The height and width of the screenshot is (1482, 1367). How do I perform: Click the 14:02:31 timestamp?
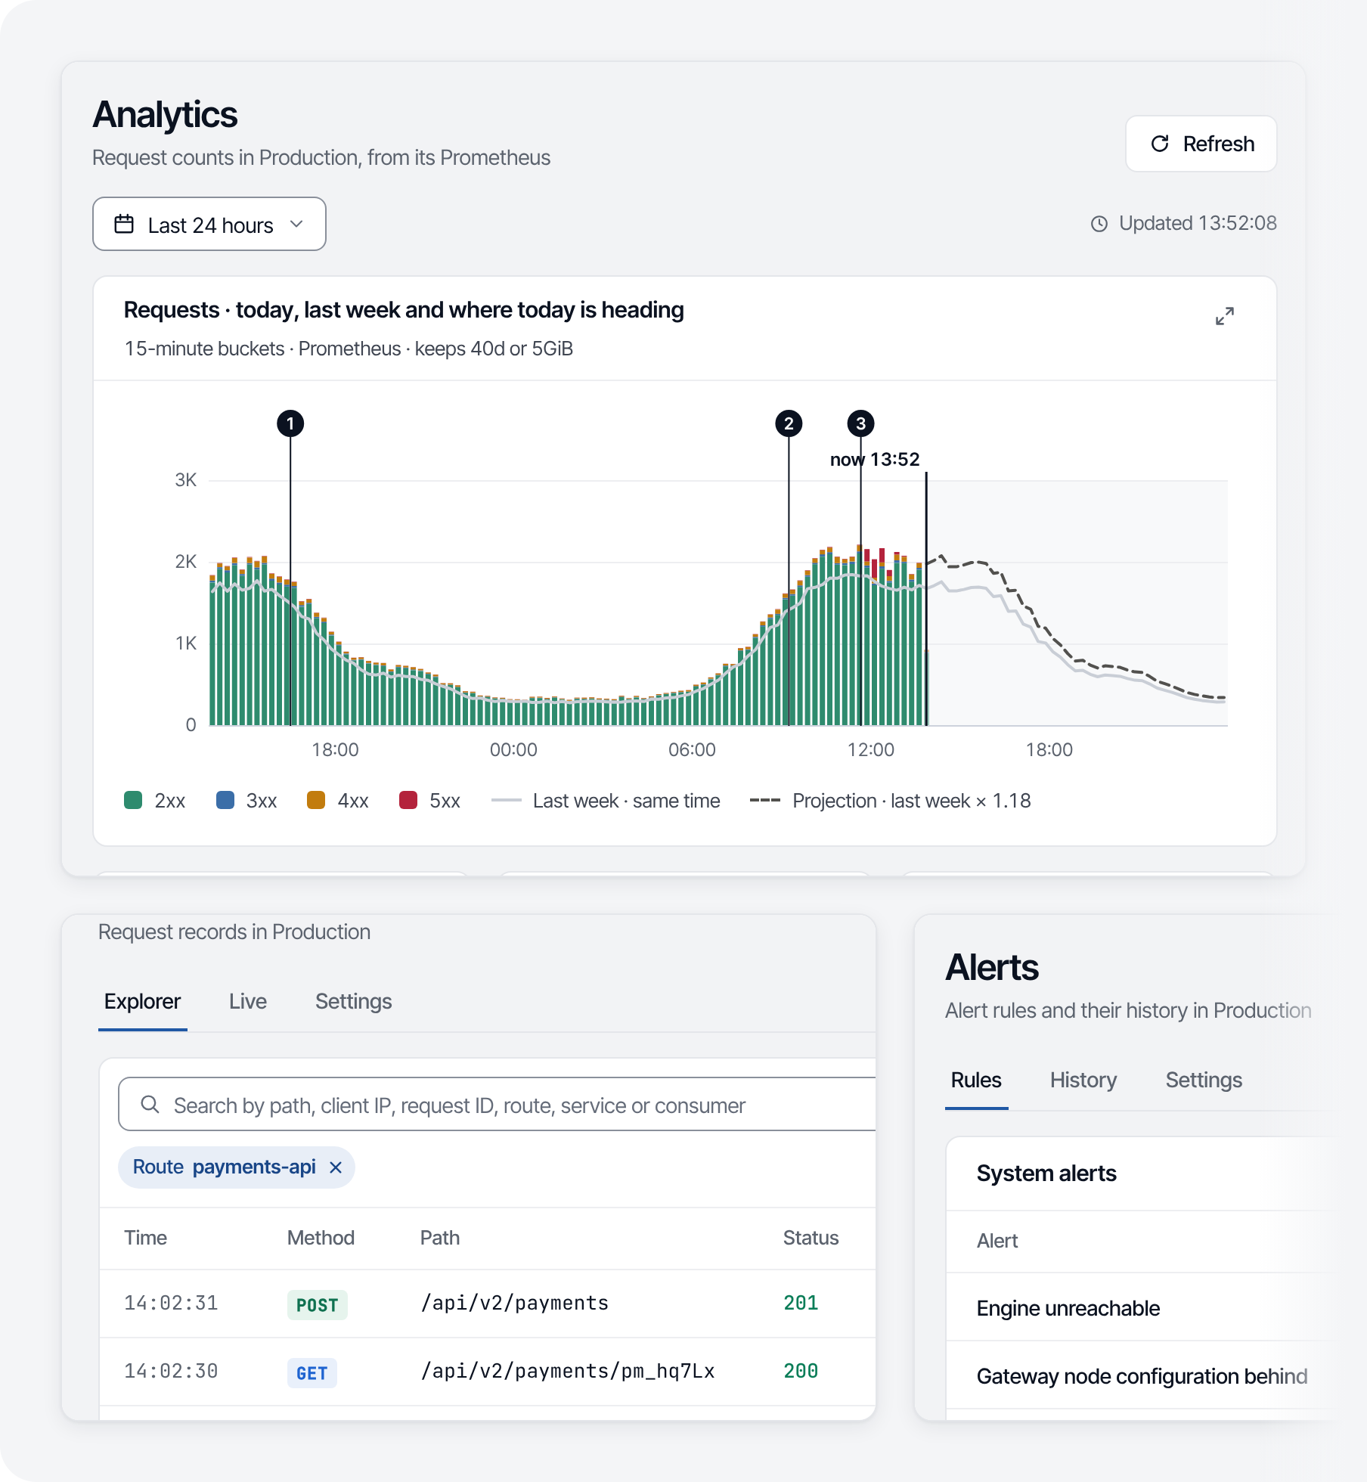pyautogui.click(x=171, y=1303)
